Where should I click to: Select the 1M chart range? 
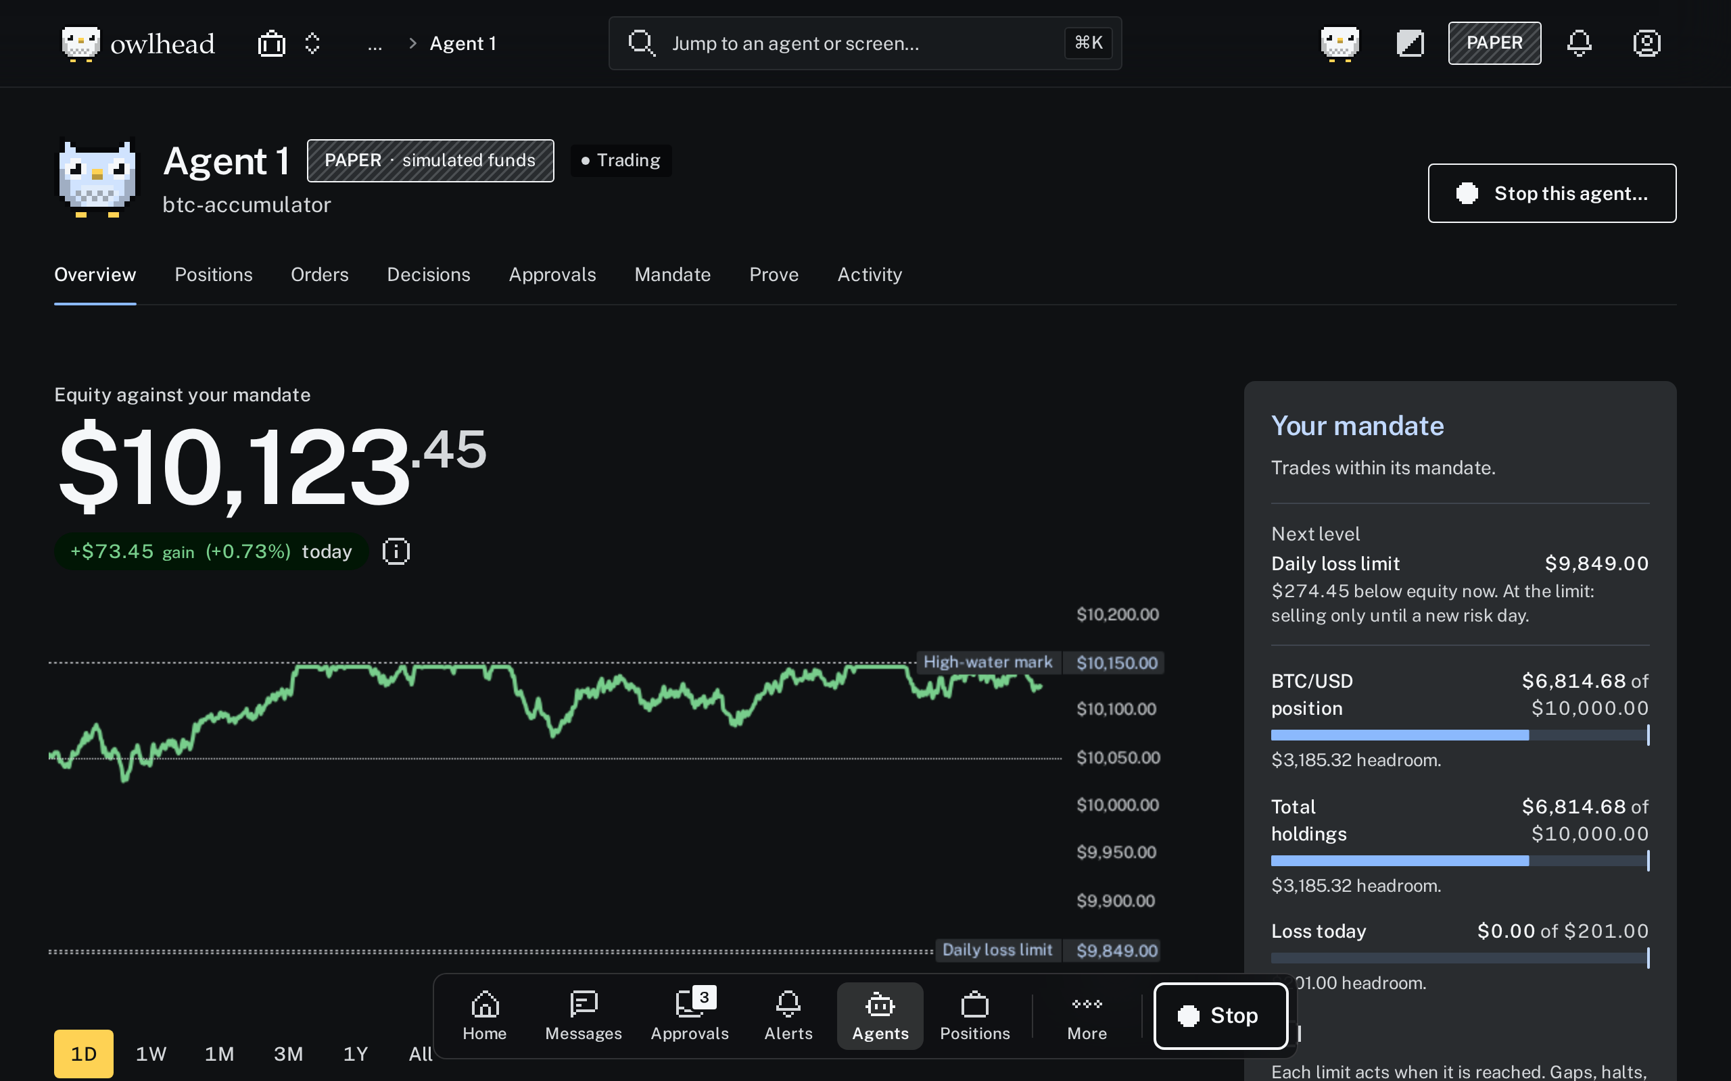tap(219, 1053)
